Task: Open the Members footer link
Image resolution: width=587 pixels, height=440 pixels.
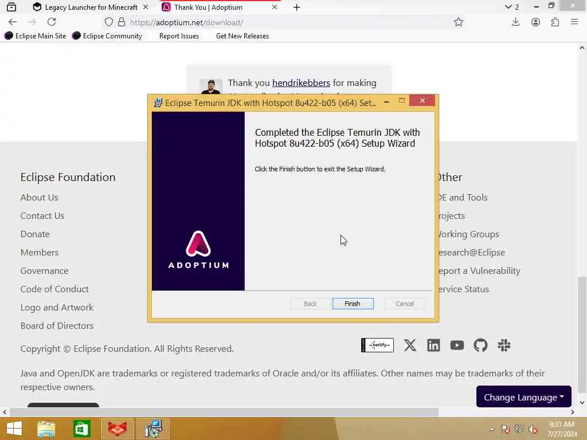Action: click(x=40, y=252)
